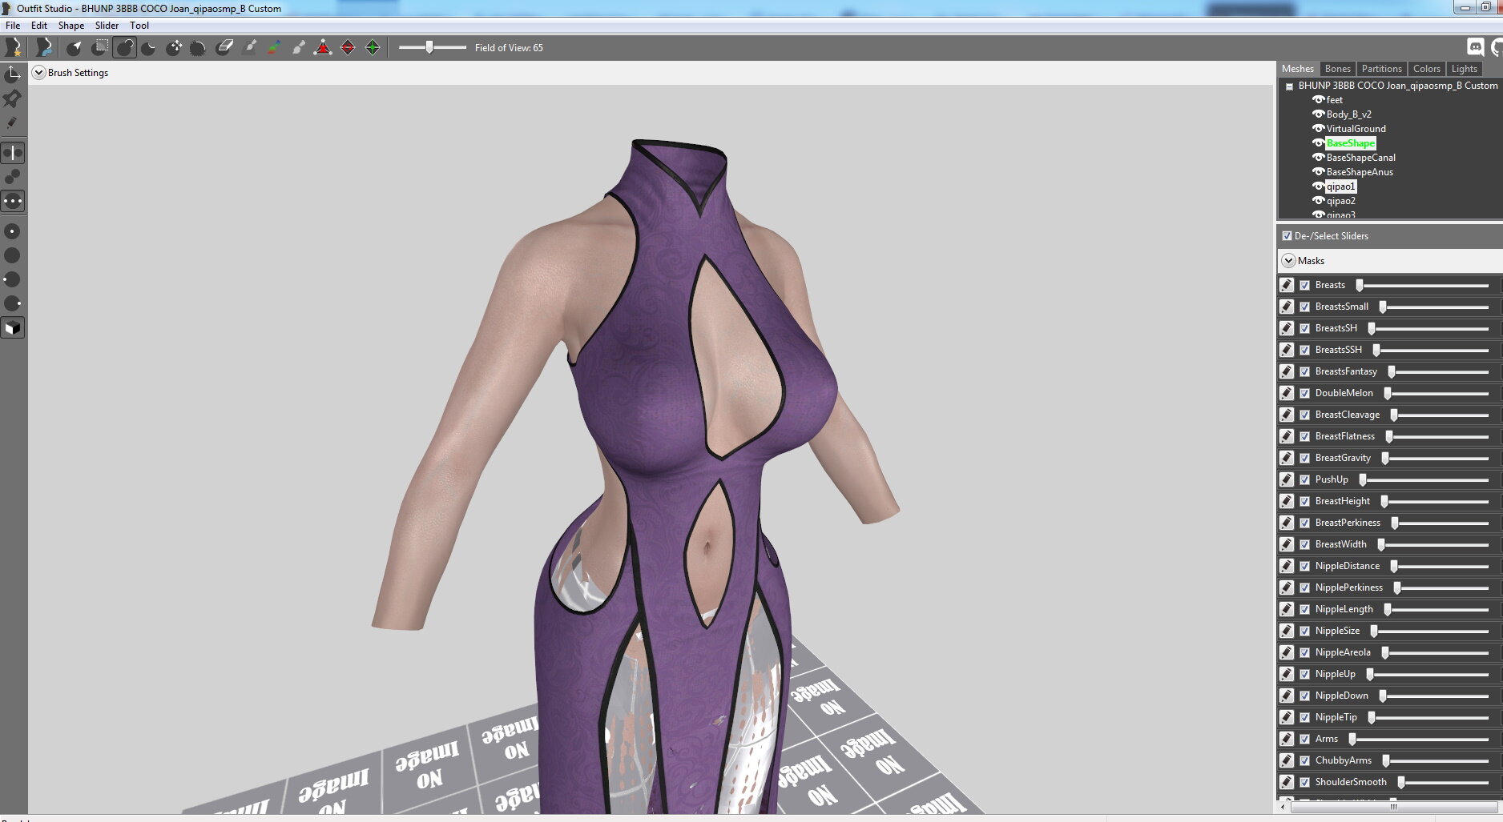Select the BaseShapeCanal mesh

click(x=1360, y=158)
